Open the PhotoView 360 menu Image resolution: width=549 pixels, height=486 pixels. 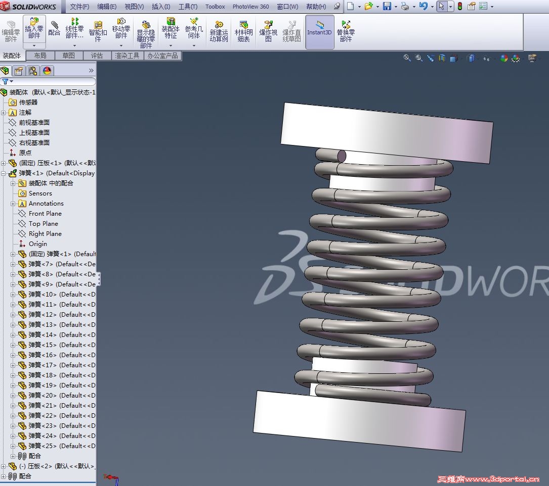tap(250, 7)
